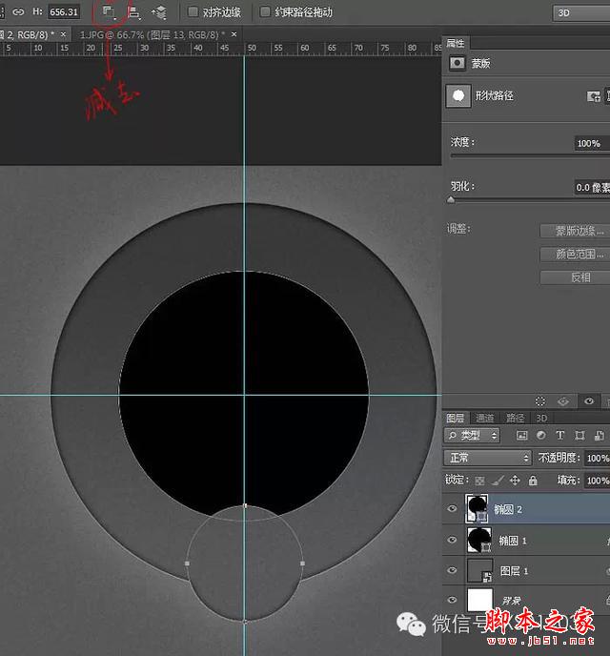Screen dimensions: 610x656
Task: Click the small ellipse left anchor point
Action: point(187,564)
